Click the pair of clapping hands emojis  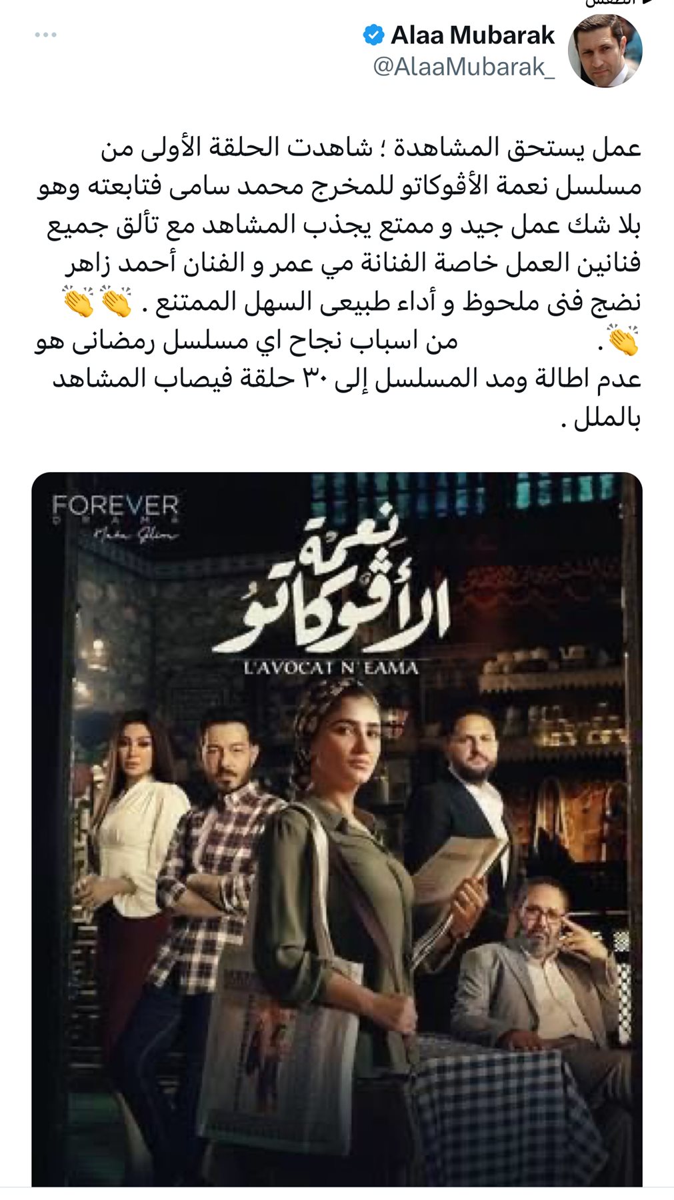(97, 301)
